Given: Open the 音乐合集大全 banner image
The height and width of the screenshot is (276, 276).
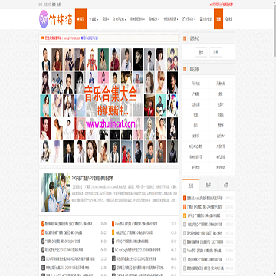Looking at the screenshot, I should tap(109, 105).
